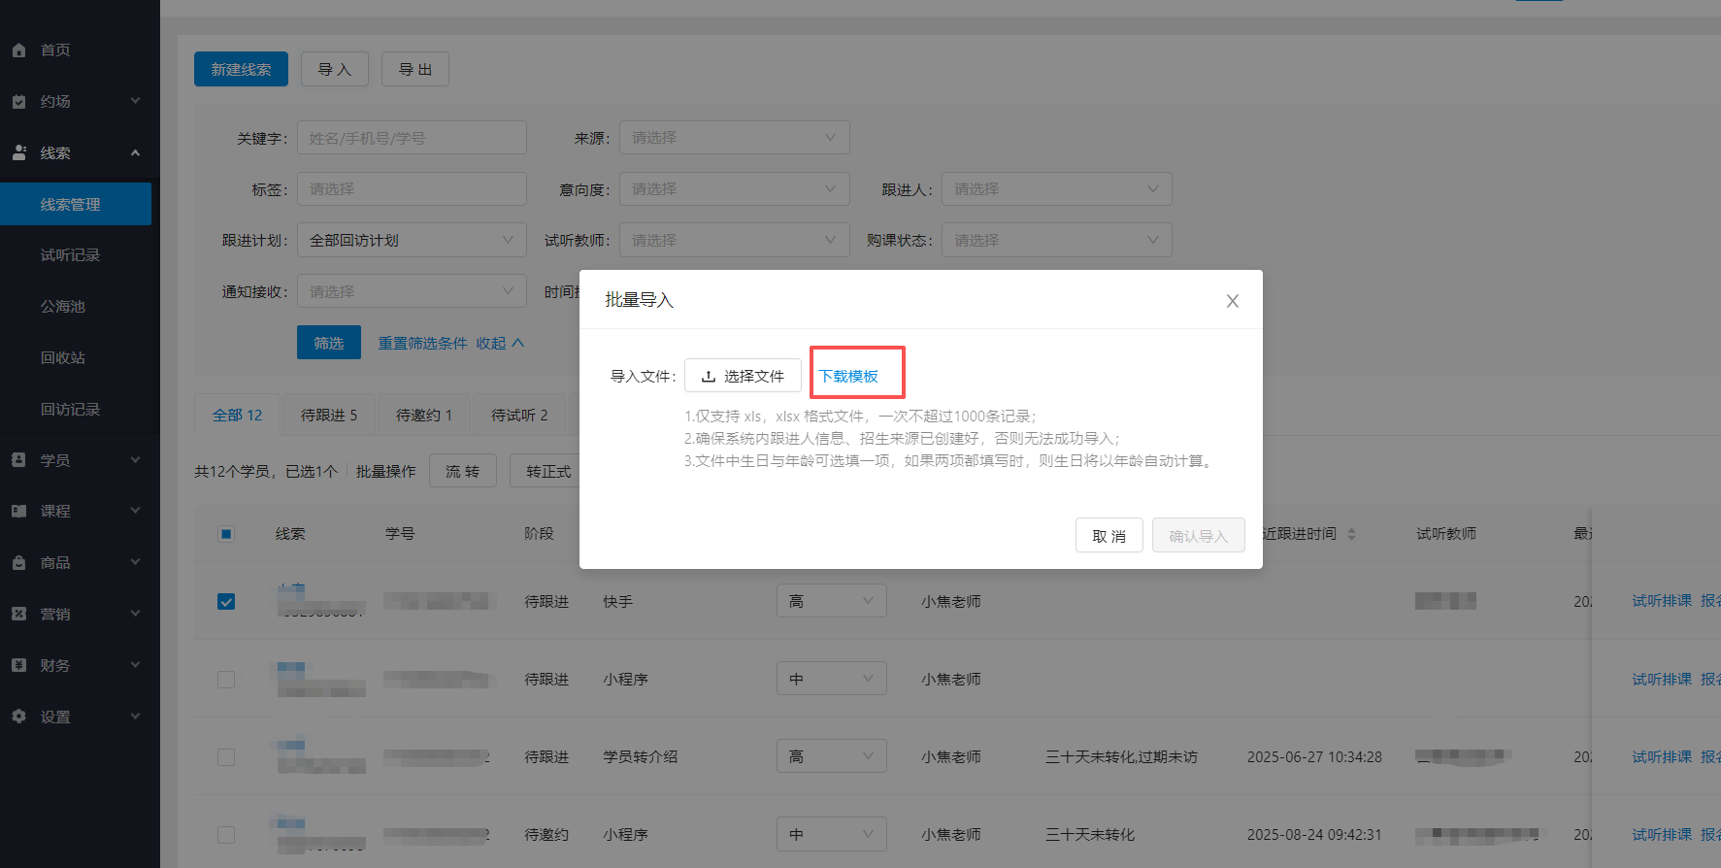Click 试听排课 link in 学员转介绍 row
This screenshot has width=1721, height=868.
1662,756
